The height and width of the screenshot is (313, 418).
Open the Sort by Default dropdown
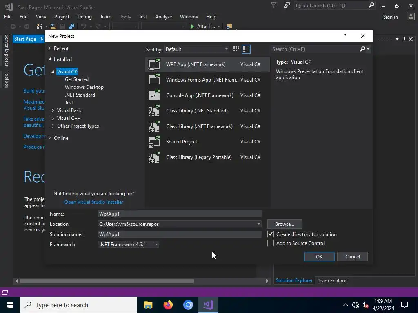click(x=197, y=49)
